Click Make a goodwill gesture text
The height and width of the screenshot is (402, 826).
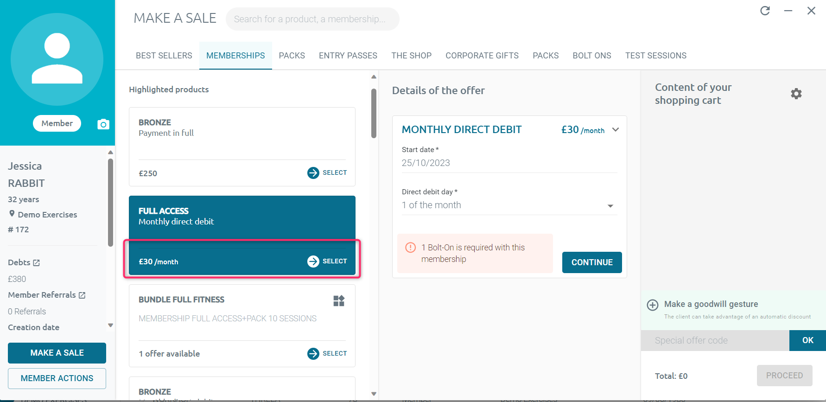(711, 304)
